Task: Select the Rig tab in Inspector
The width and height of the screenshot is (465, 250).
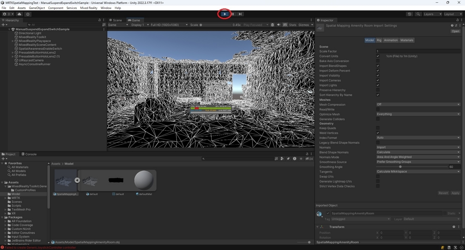Action: click(x=379, y=40)
